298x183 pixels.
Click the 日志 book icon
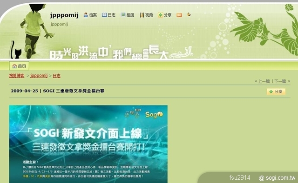(104, 15)
